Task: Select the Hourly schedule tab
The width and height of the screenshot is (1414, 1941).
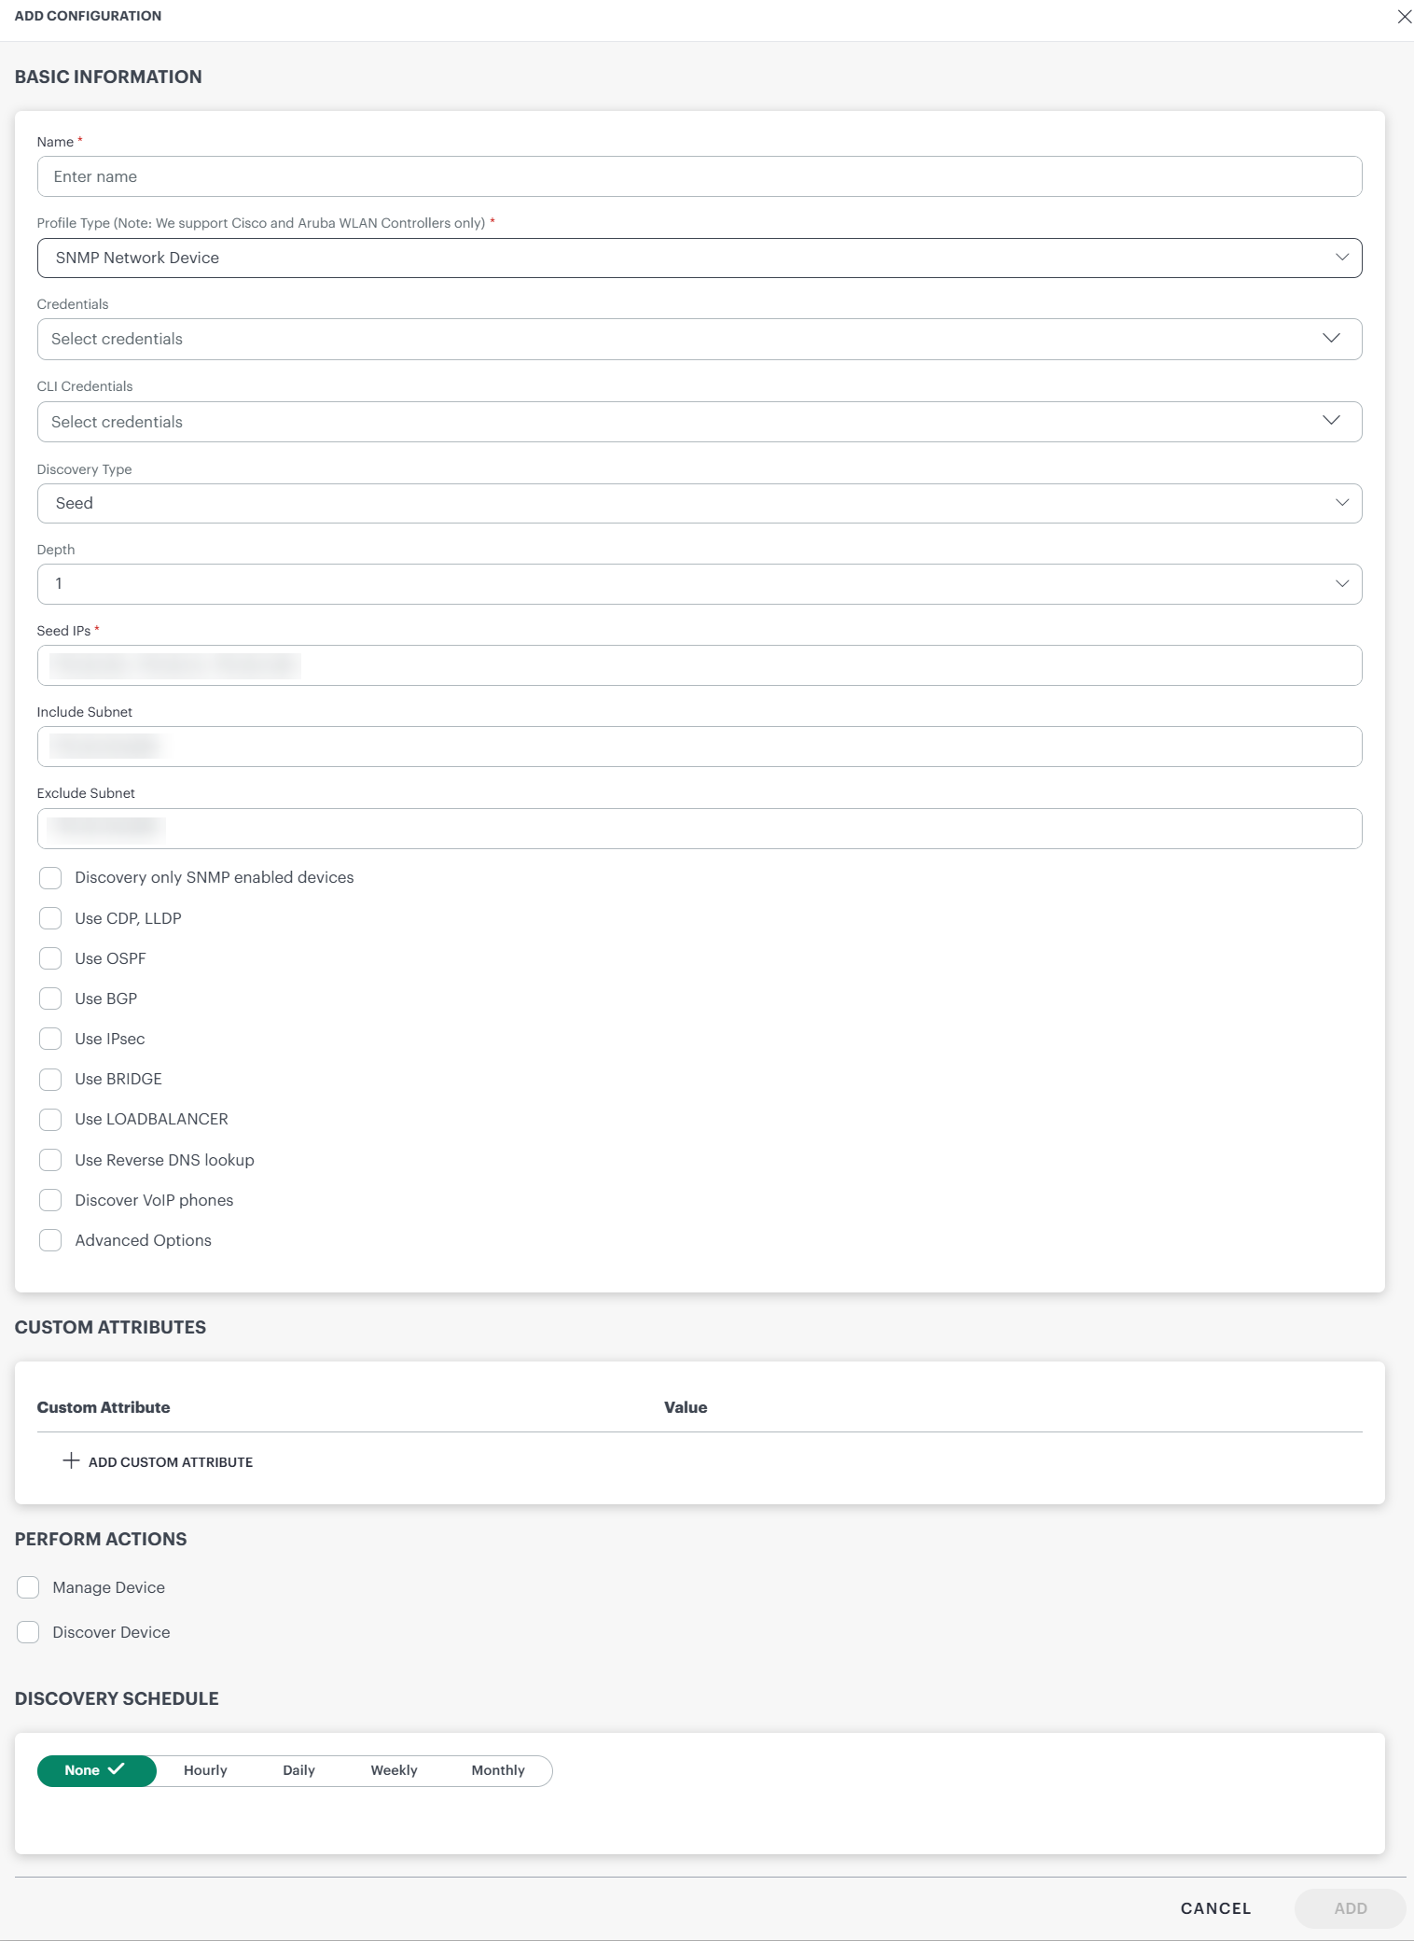Action: pos(205,1770)
